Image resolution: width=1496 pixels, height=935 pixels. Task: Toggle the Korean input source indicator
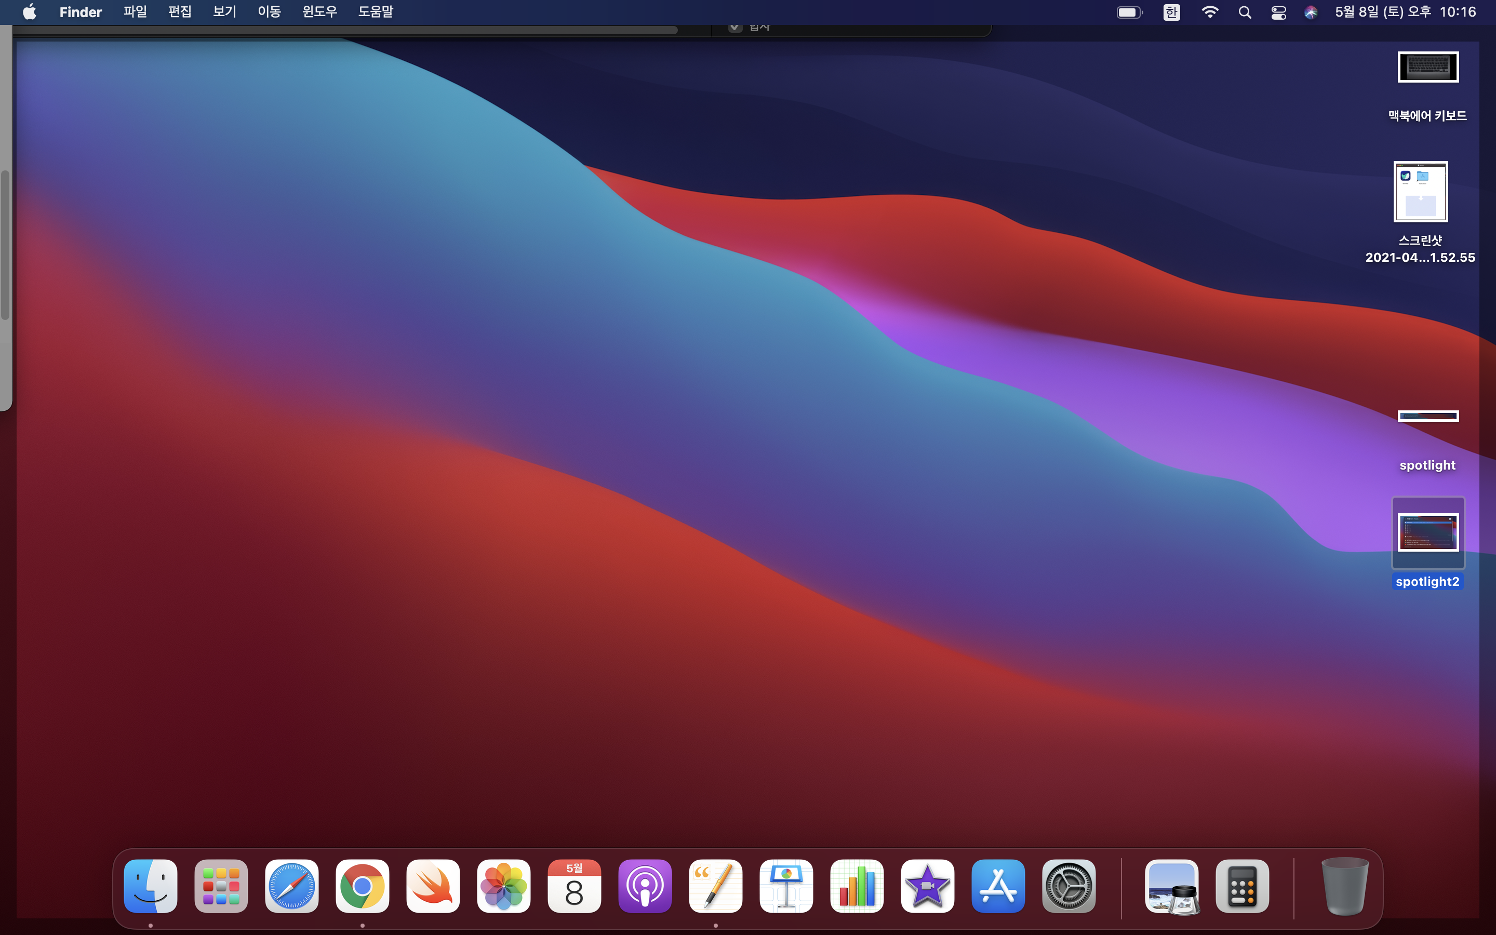click(x=1171, y=12)
